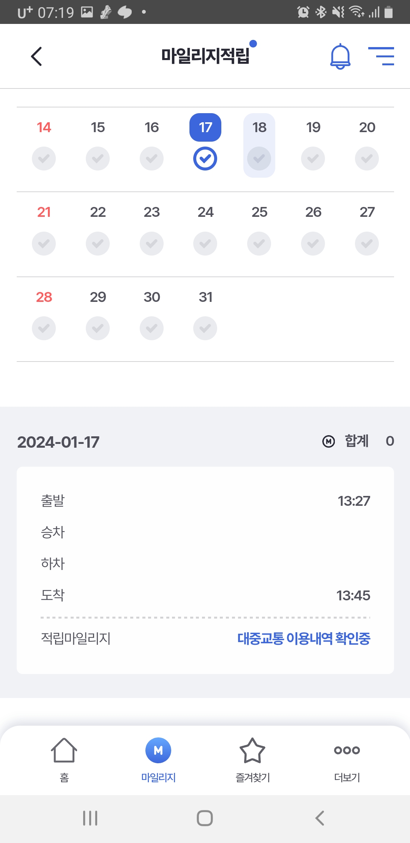Tap 대중교통 이용내역 확인중 link
The height and width of the screenshot is (843, 410).
304,639
